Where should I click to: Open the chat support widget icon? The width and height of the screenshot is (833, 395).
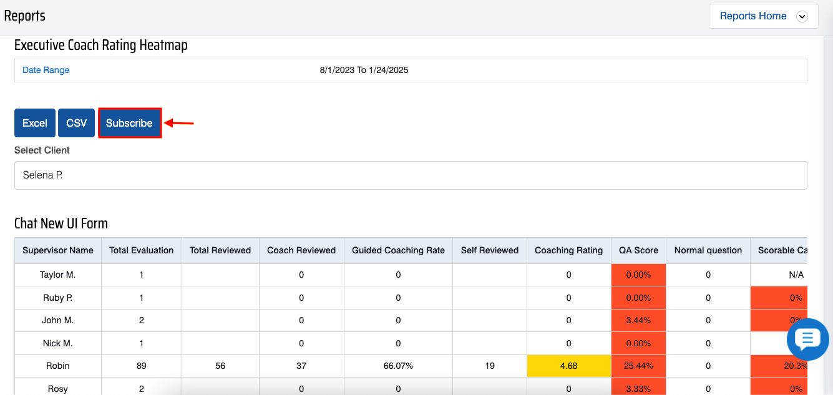(x=807, y=339)
